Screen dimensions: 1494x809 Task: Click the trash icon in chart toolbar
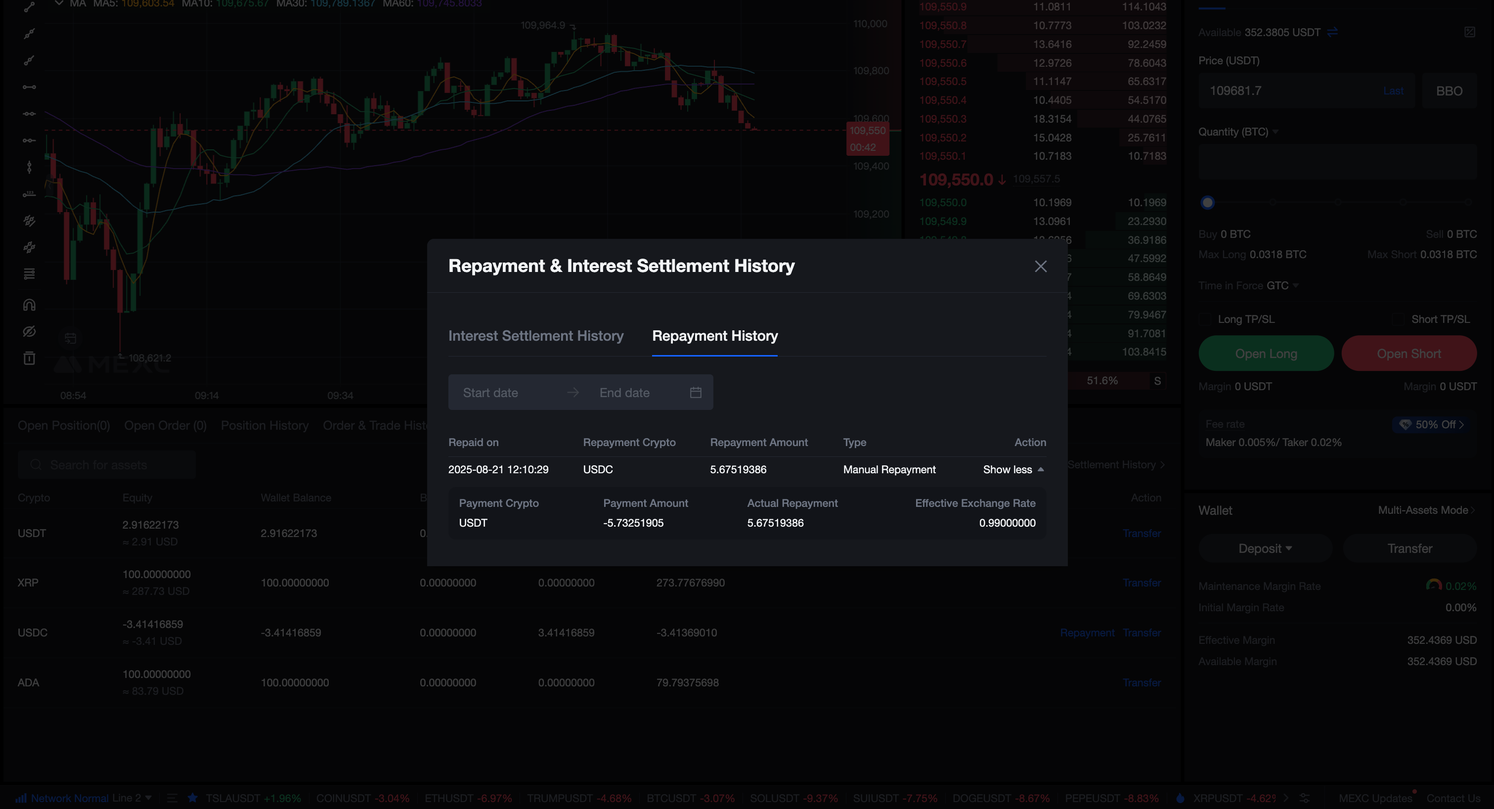[x=29, y=359]
